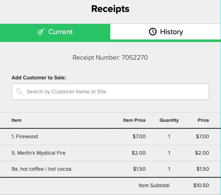Click the $10.50 item subtotal amount
The height and width of the screenshot is (195, 221).
tap(201, 186)
